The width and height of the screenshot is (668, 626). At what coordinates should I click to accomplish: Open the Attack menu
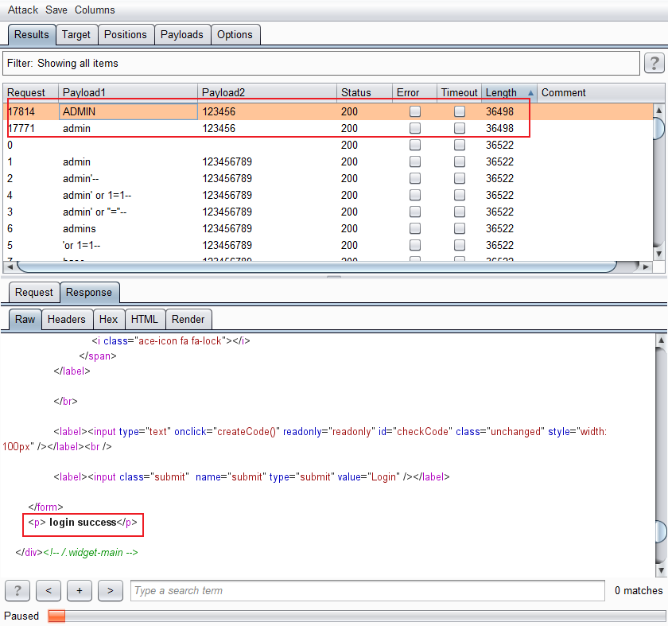click(23, 10)
